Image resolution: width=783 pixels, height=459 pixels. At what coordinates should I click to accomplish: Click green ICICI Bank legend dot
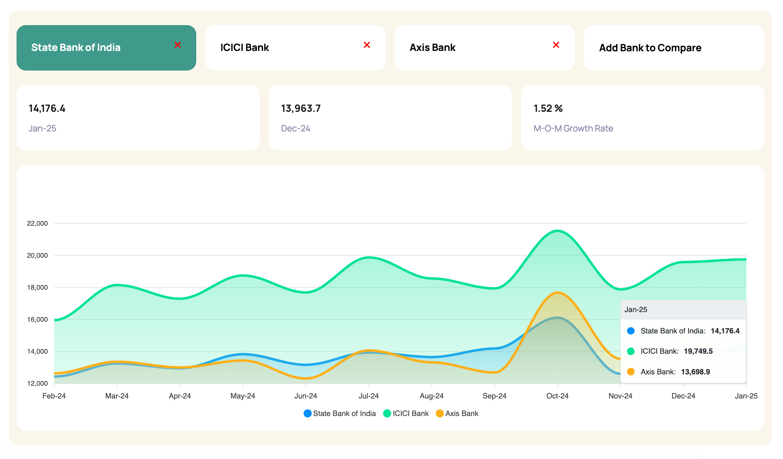click(387, 413)
